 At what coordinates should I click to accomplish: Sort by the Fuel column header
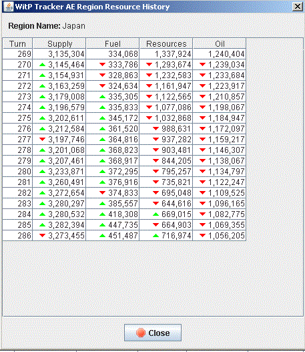[113, 43]
